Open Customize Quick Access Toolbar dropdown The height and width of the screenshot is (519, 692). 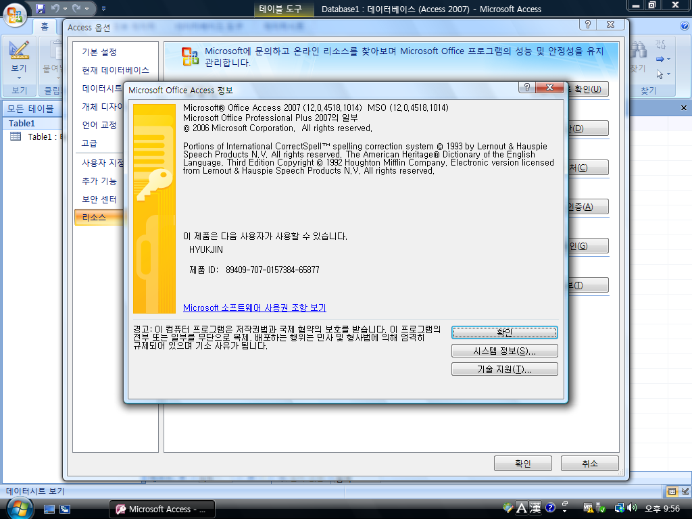coord(103,8)
